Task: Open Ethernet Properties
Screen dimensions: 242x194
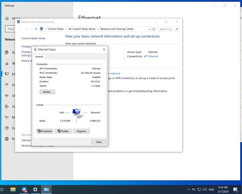Action: 45,131
